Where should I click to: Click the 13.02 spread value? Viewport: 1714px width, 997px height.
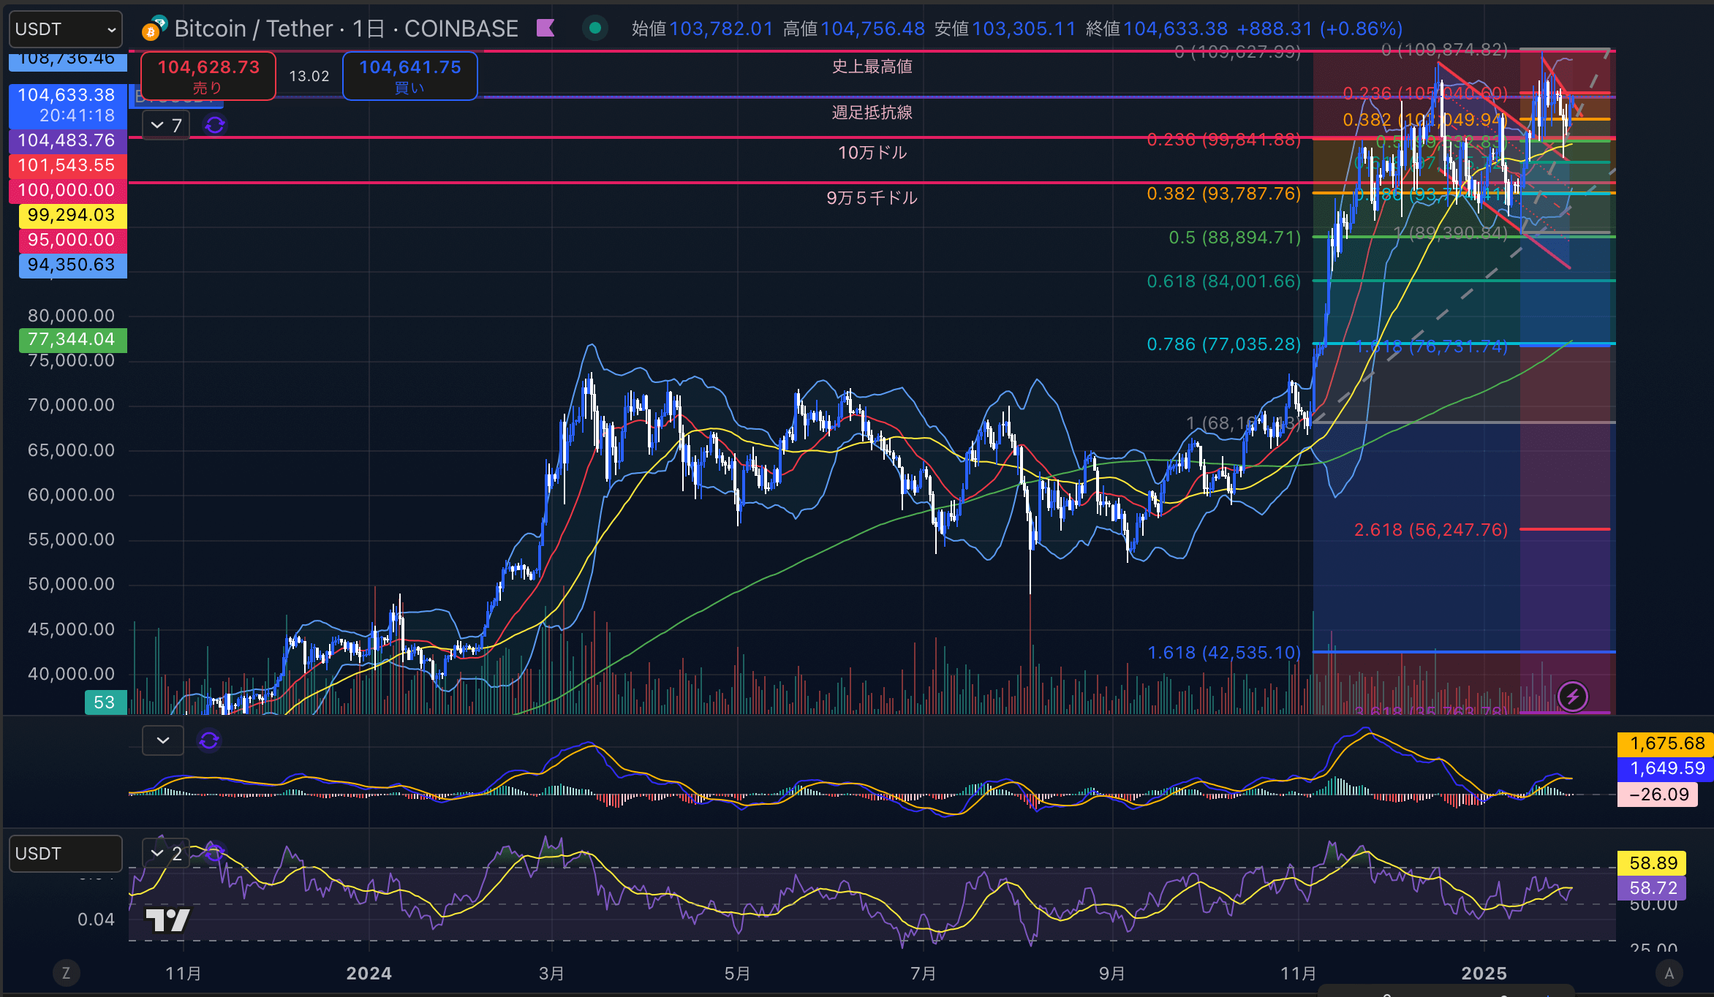309,76
